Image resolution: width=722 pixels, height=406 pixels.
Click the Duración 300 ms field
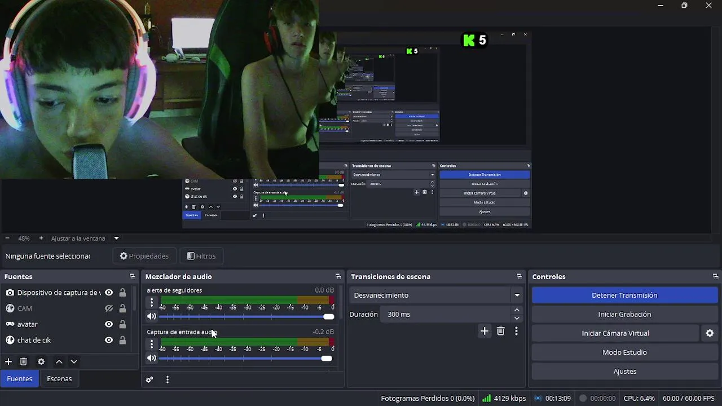coord(446,314)
